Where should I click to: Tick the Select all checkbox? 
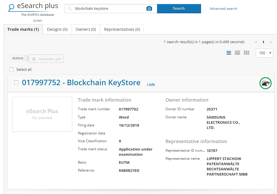click(x=12, y=69)
